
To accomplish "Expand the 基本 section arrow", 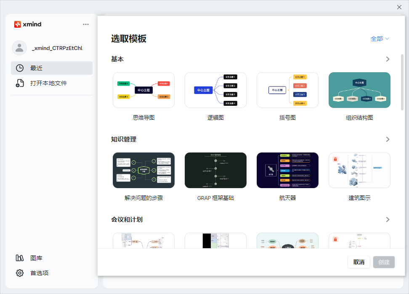I will pos(388,59).
